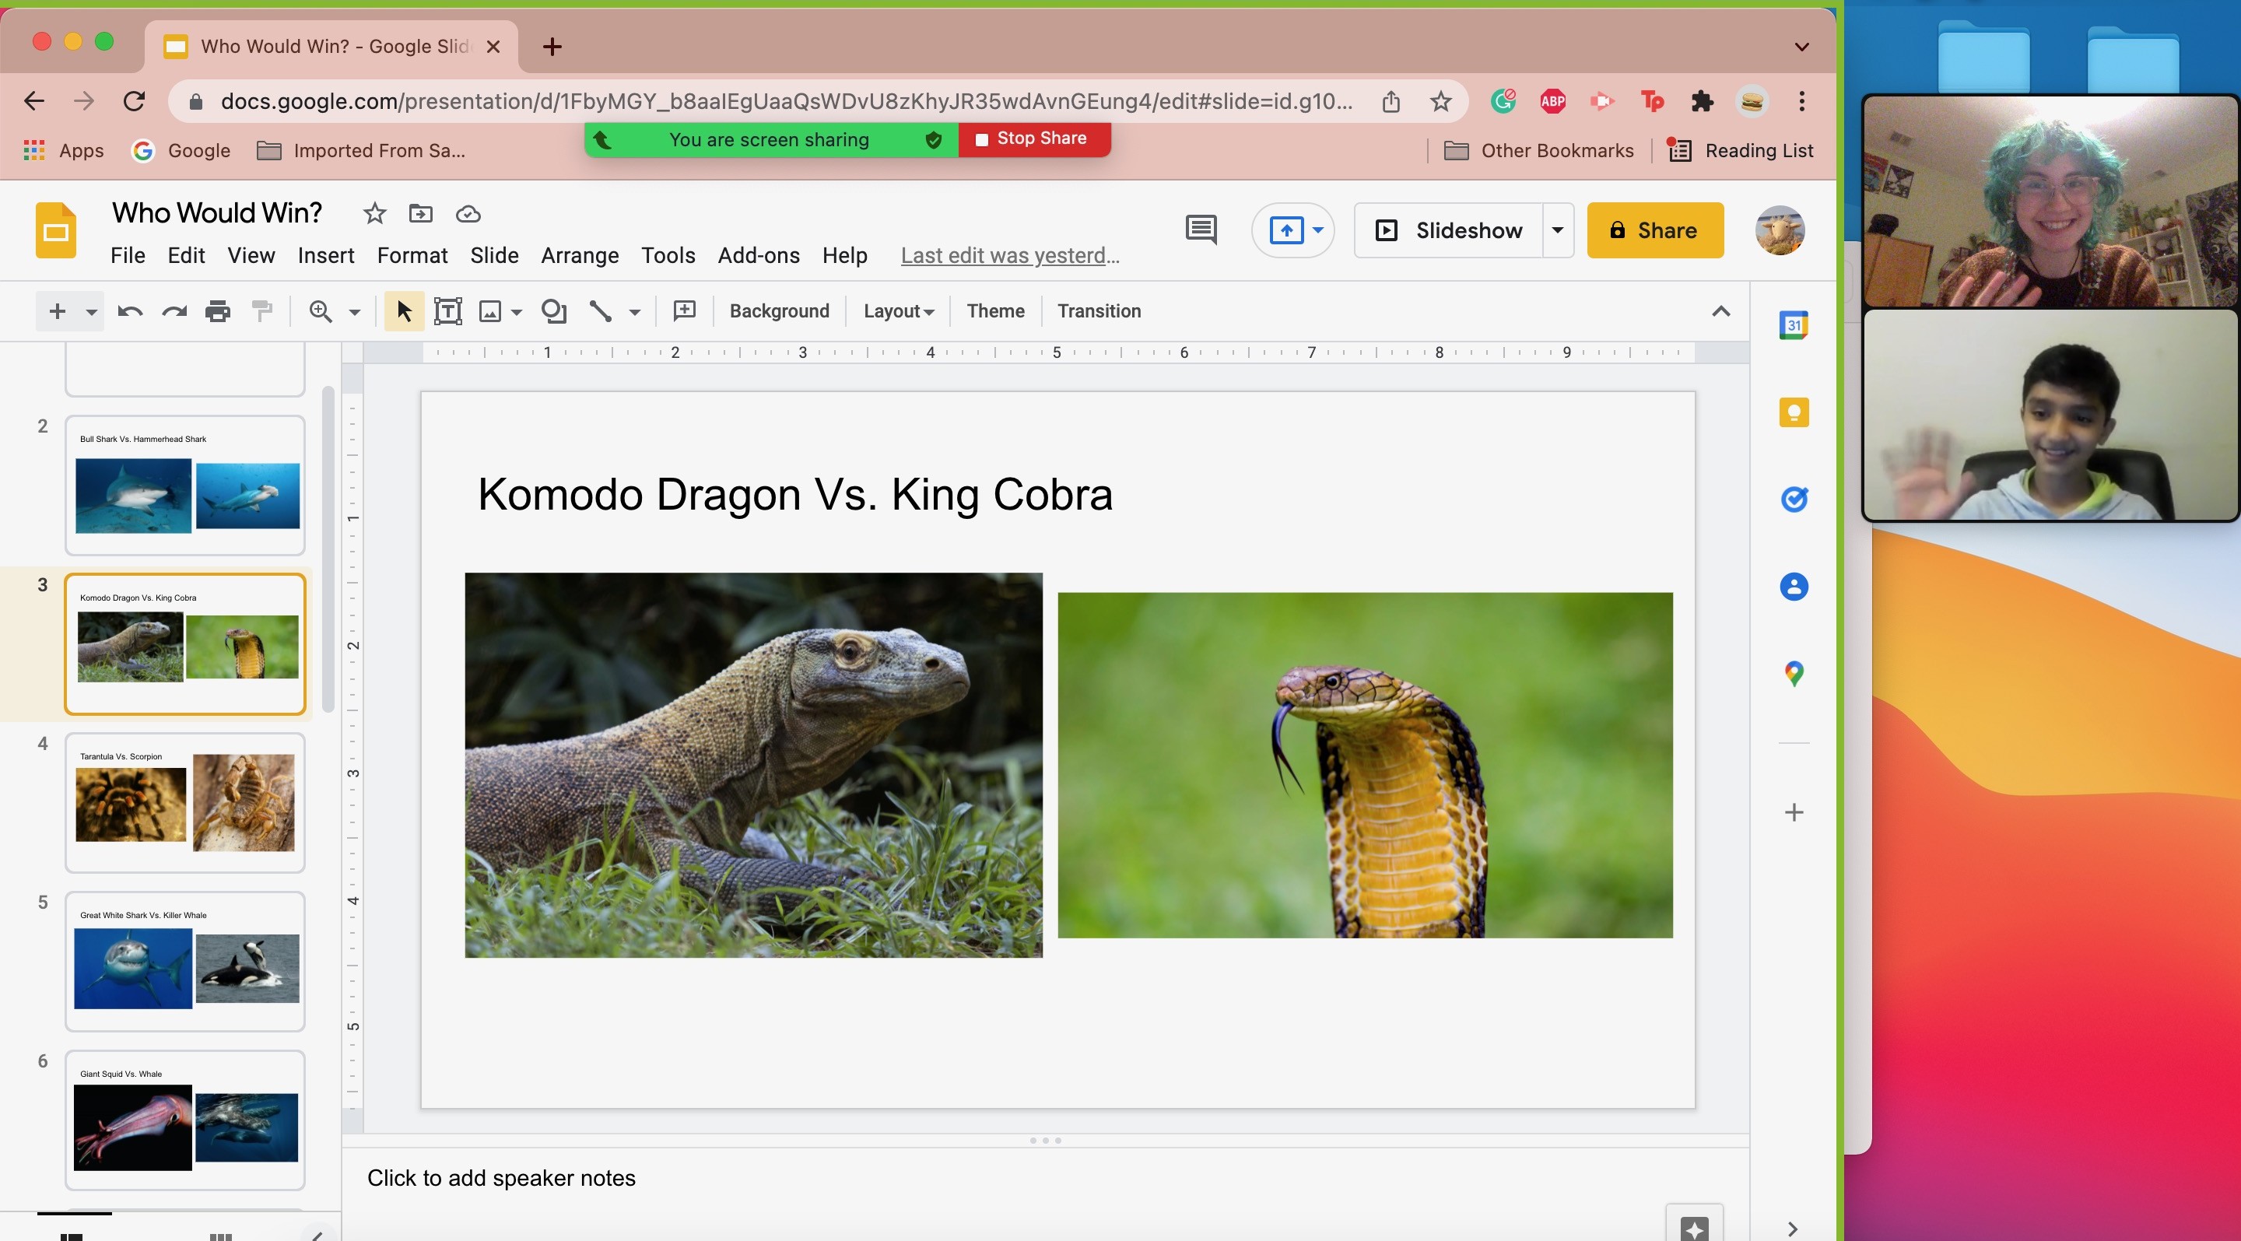
Task: Click the Undo arrow icon
Action: point(130,311)
